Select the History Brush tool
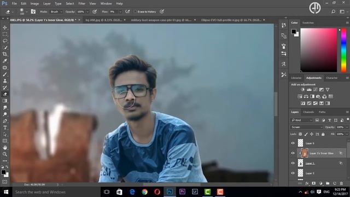This screenshot has width=350, height=197. (5, 88)
